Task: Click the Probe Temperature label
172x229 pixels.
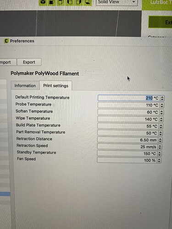Action: pyautogui.click(x=33, y=104)
